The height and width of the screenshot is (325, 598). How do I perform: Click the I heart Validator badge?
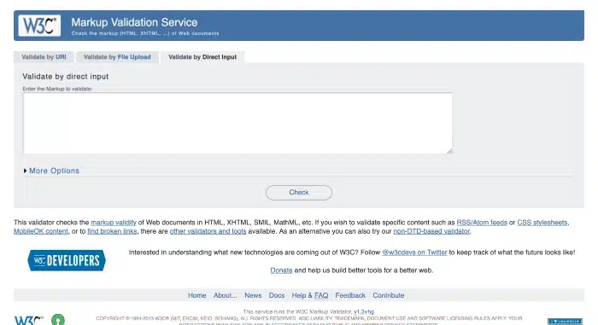pyautogui.click(x=565, y=322)
